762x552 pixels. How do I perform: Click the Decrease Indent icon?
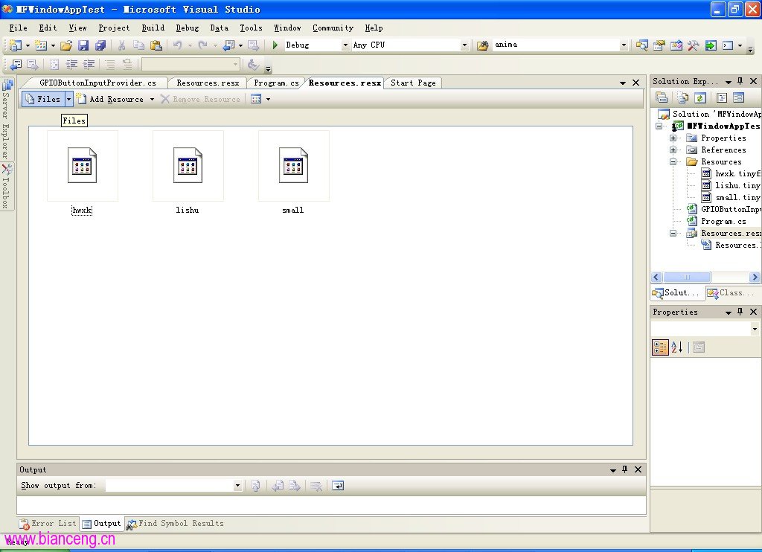(71, 64)
